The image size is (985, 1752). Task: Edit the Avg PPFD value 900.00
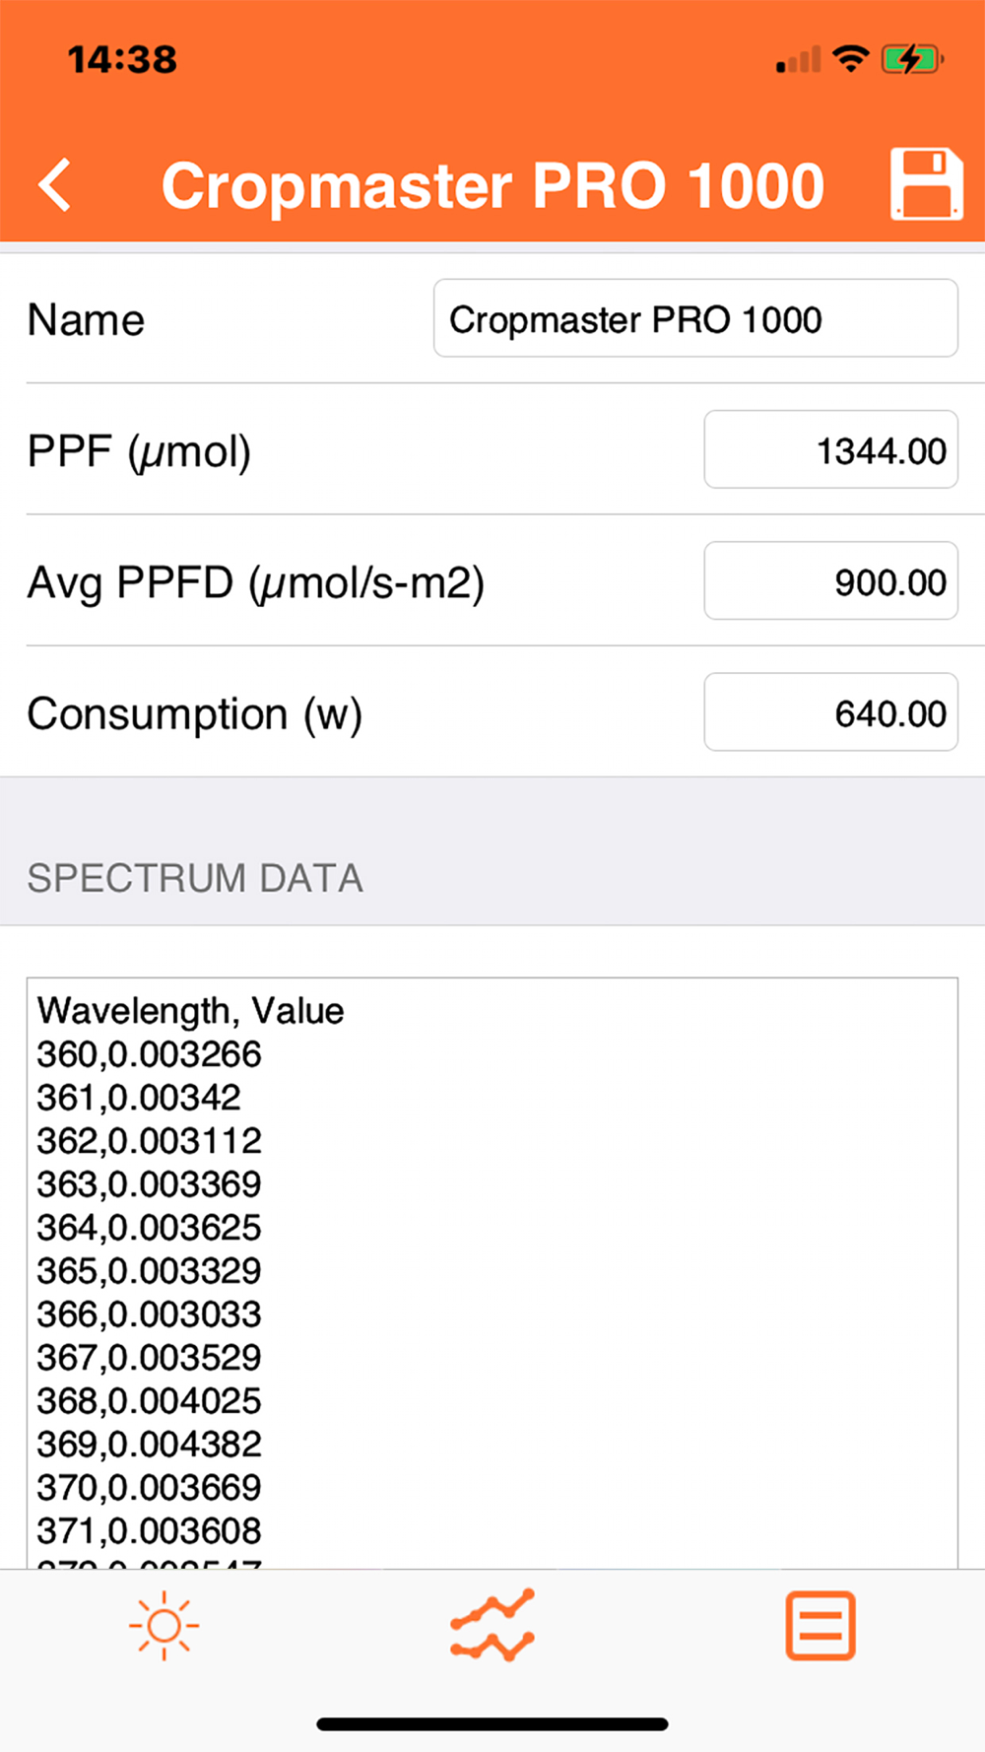coord(830,581)
